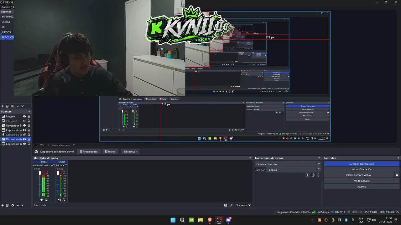Move scene down with the arrow
The image size is (401, 225).
pos(23,106)
